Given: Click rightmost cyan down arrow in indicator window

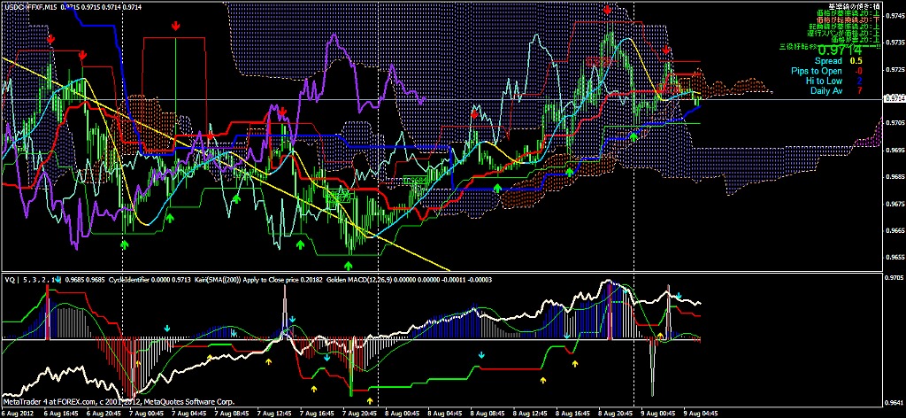Looking at the screenshot, I should point(679,295).
